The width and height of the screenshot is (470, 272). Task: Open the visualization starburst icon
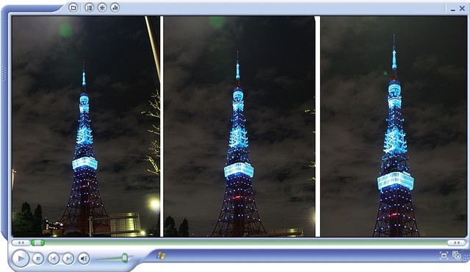coord(102,8)
